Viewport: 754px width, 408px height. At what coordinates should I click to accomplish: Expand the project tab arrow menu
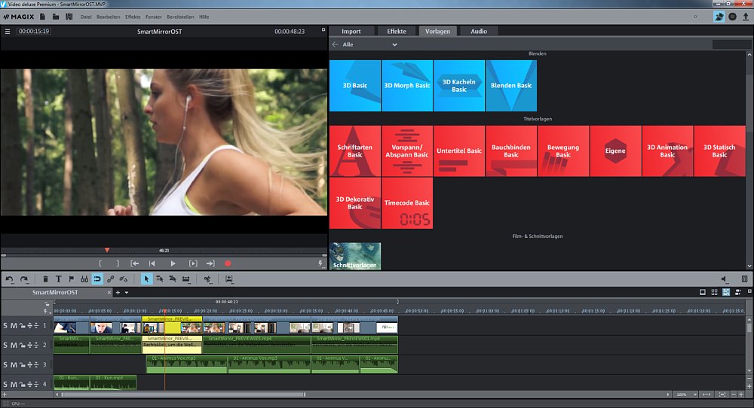coord(127,292)
